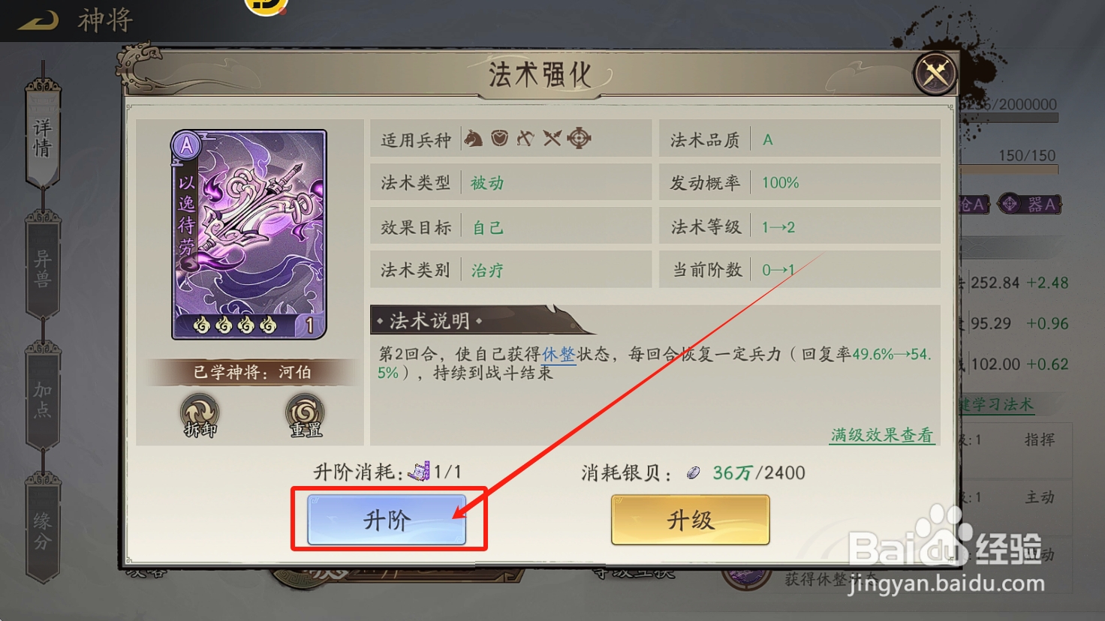The image size is (1105, 621).
Task: Click the yellow 升级 button
Action: point(691,520)
